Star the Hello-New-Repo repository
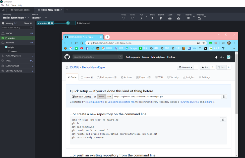245x158 pixels. point(205,67)
